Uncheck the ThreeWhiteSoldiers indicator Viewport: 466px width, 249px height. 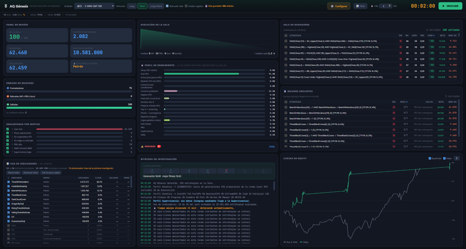click(8, 182)
